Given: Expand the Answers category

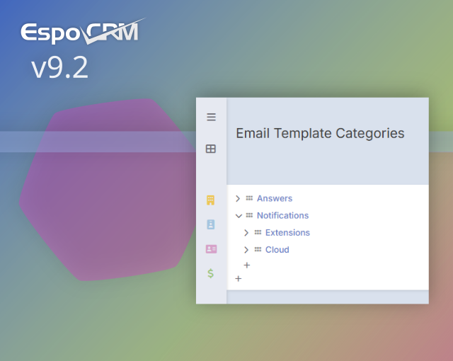Looking at the screenshot, I should pos(238,198).
